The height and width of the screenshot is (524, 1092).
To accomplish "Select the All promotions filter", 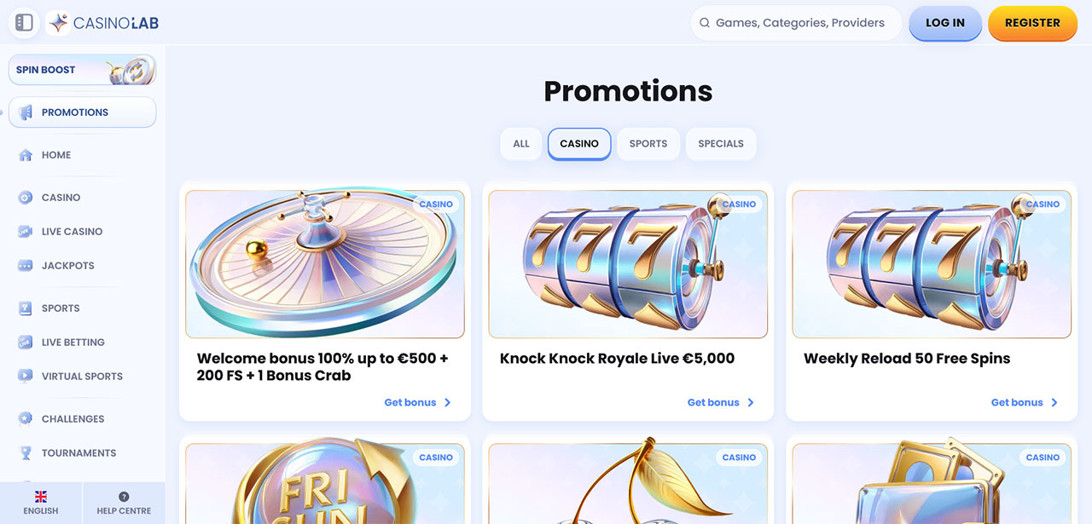I will coord(521,144).
